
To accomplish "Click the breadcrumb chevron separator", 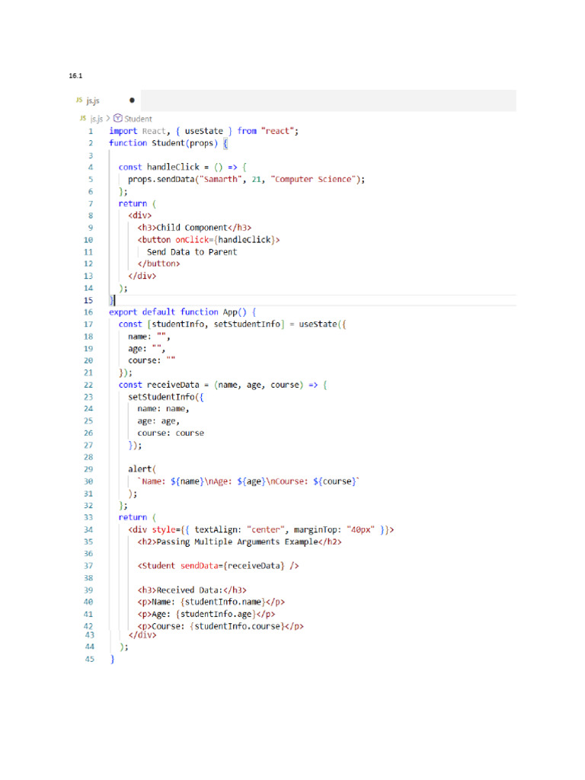I will 108,118.
